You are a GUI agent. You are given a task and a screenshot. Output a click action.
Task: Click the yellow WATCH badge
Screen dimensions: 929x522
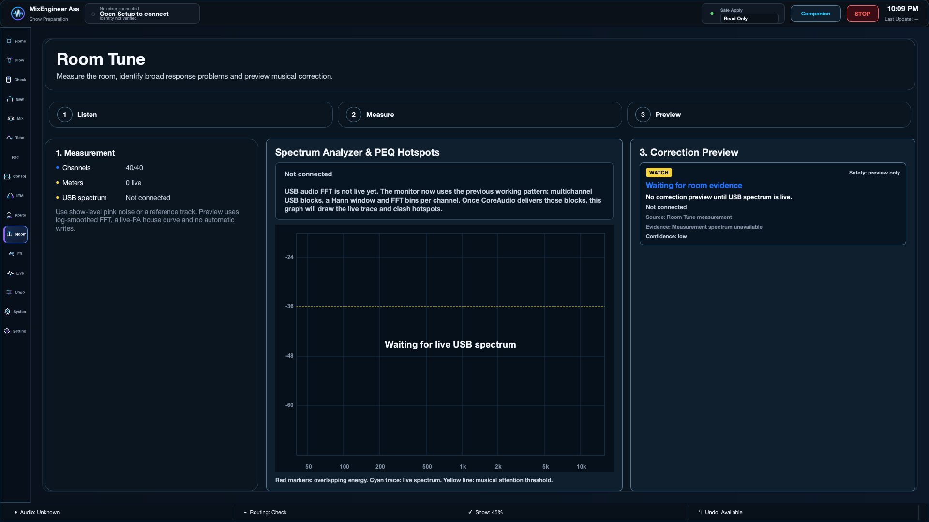659,173
